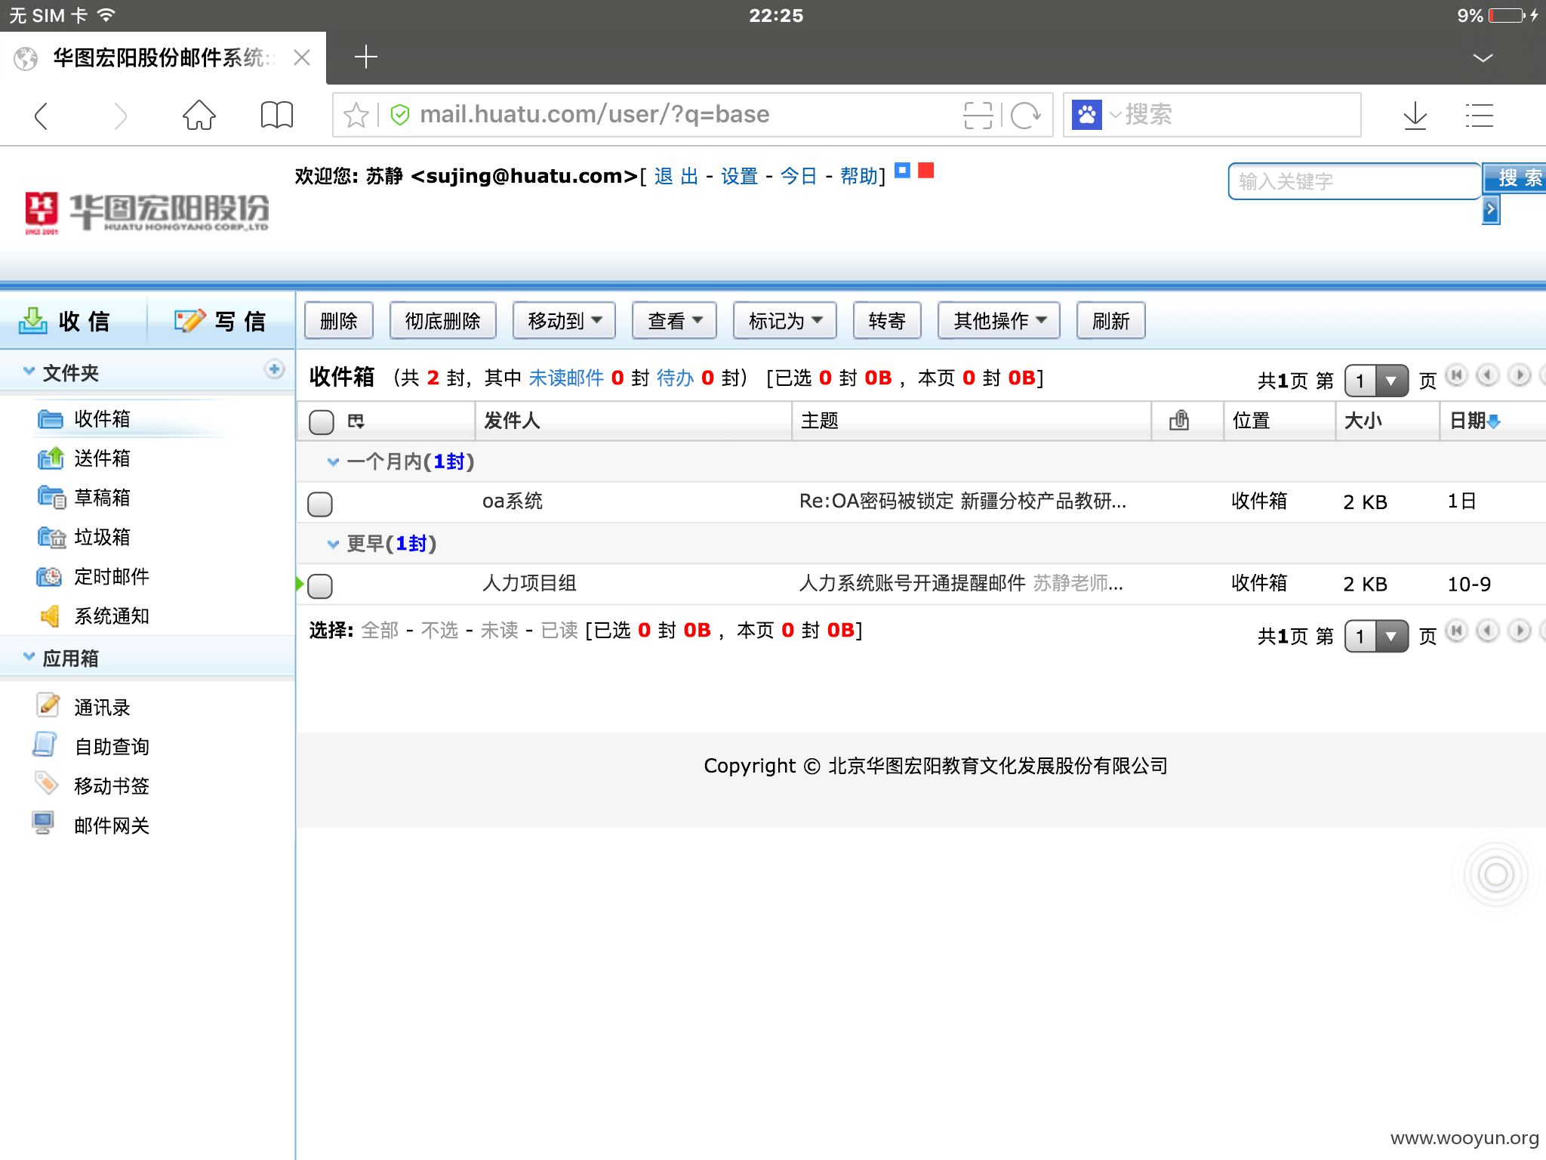
Task: Tap the floating assistive circle button
Action: [1495, 875]
